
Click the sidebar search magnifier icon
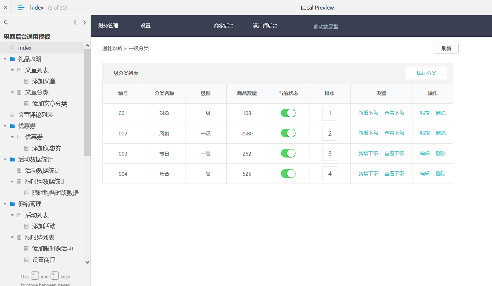click(6, 22)
